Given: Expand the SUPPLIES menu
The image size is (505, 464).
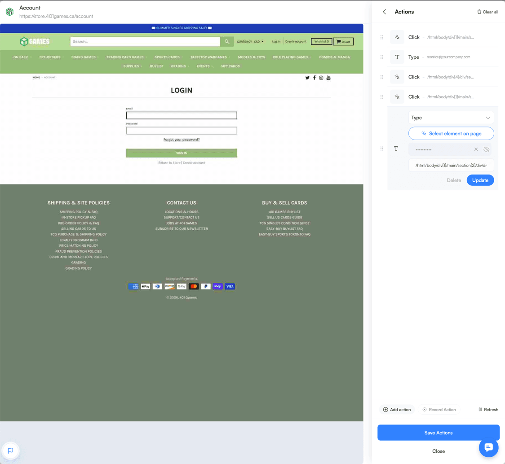Looking at the screenshot, I should [x=133, y=66].
